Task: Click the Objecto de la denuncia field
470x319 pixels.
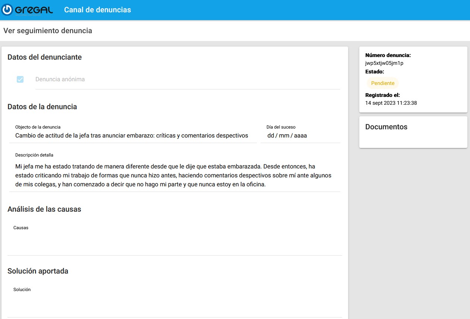Action: click(x=132, y=136)
